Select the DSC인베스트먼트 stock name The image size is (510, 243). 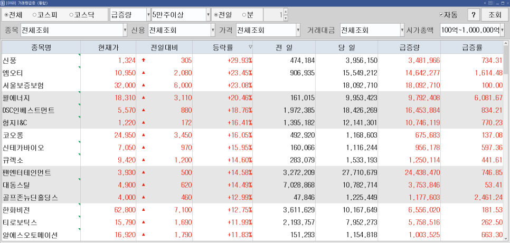pos(29,111)
